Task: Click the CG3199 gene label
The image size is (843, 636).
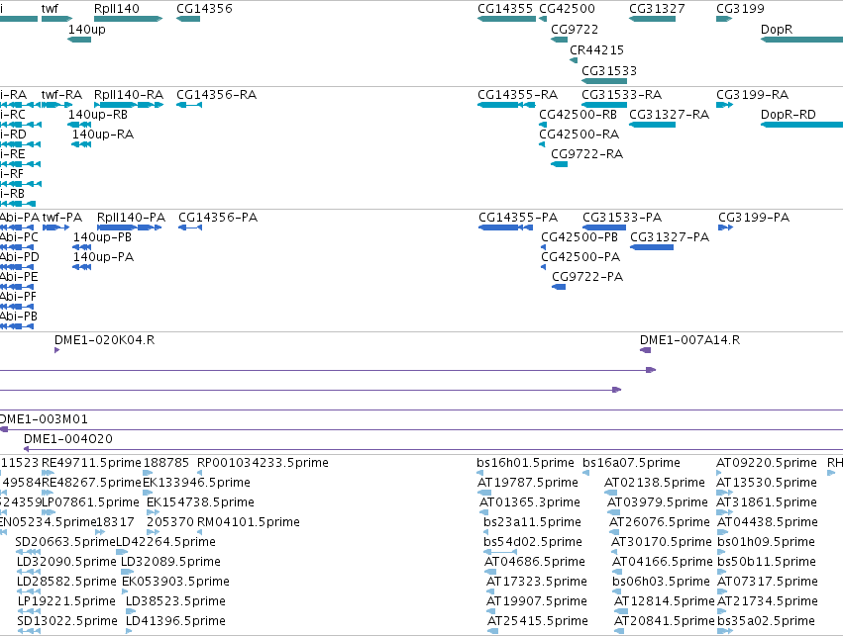Action: tap(740, 9)
